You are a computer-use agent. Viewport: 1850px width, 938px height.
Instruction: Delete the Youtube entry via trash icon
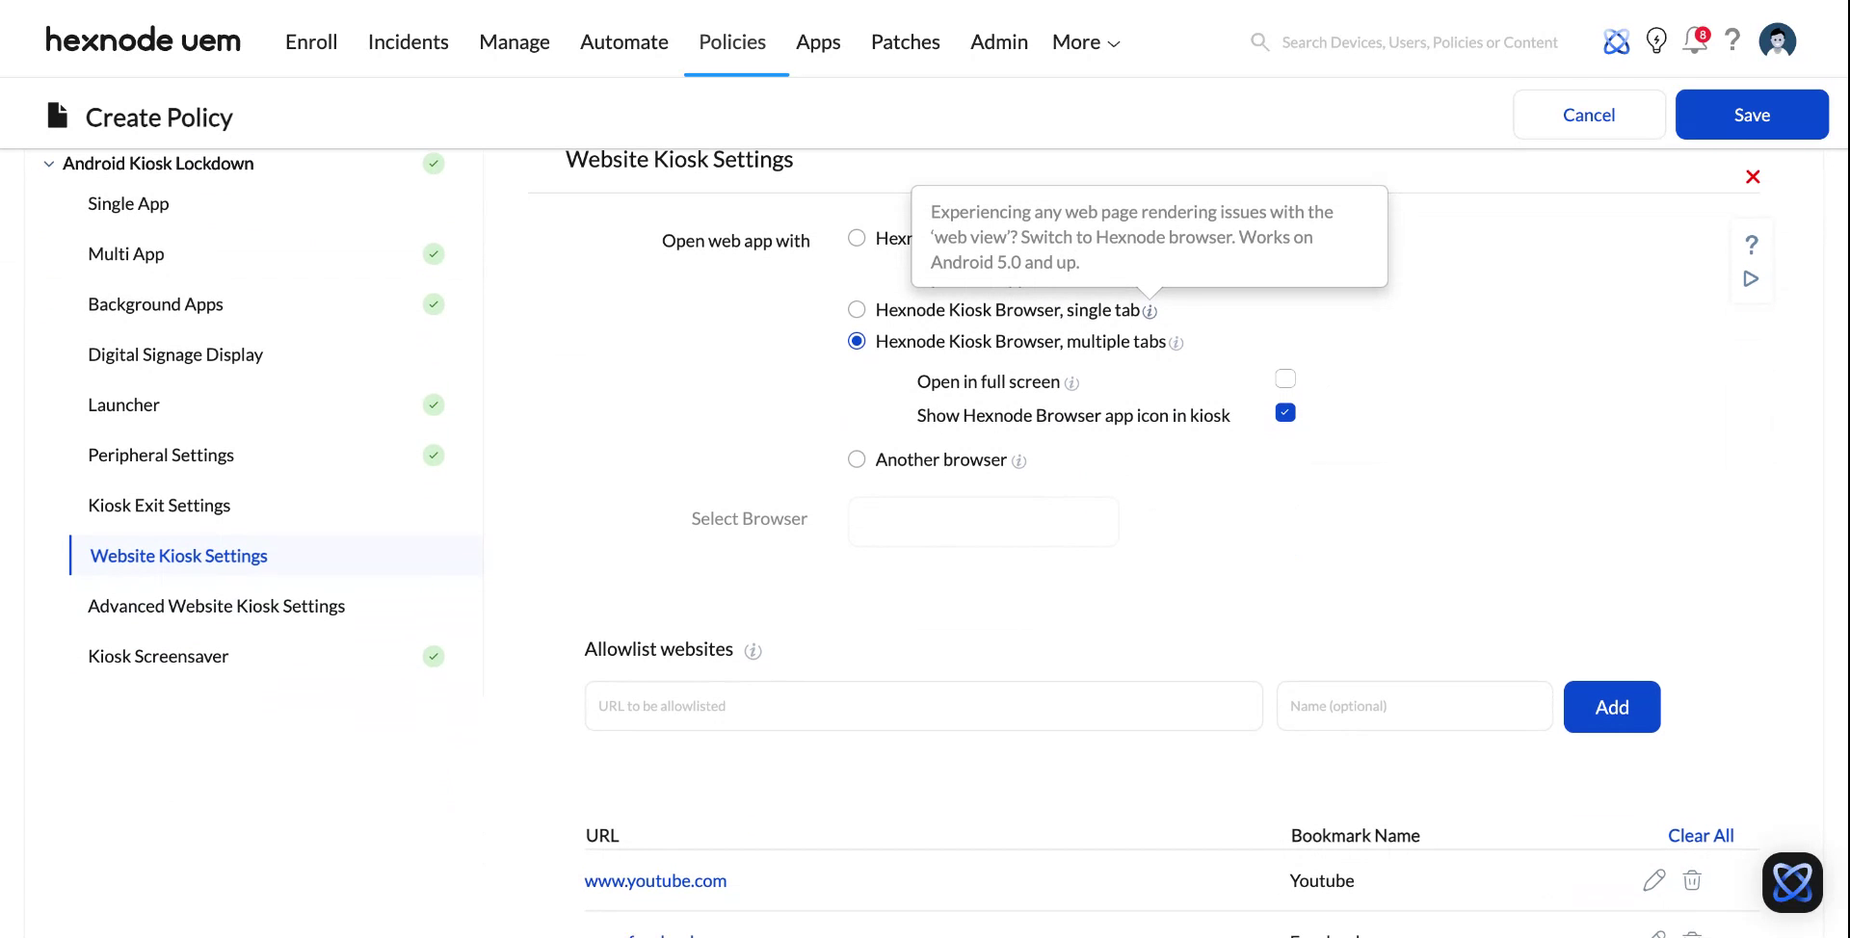click(1692, 880)
